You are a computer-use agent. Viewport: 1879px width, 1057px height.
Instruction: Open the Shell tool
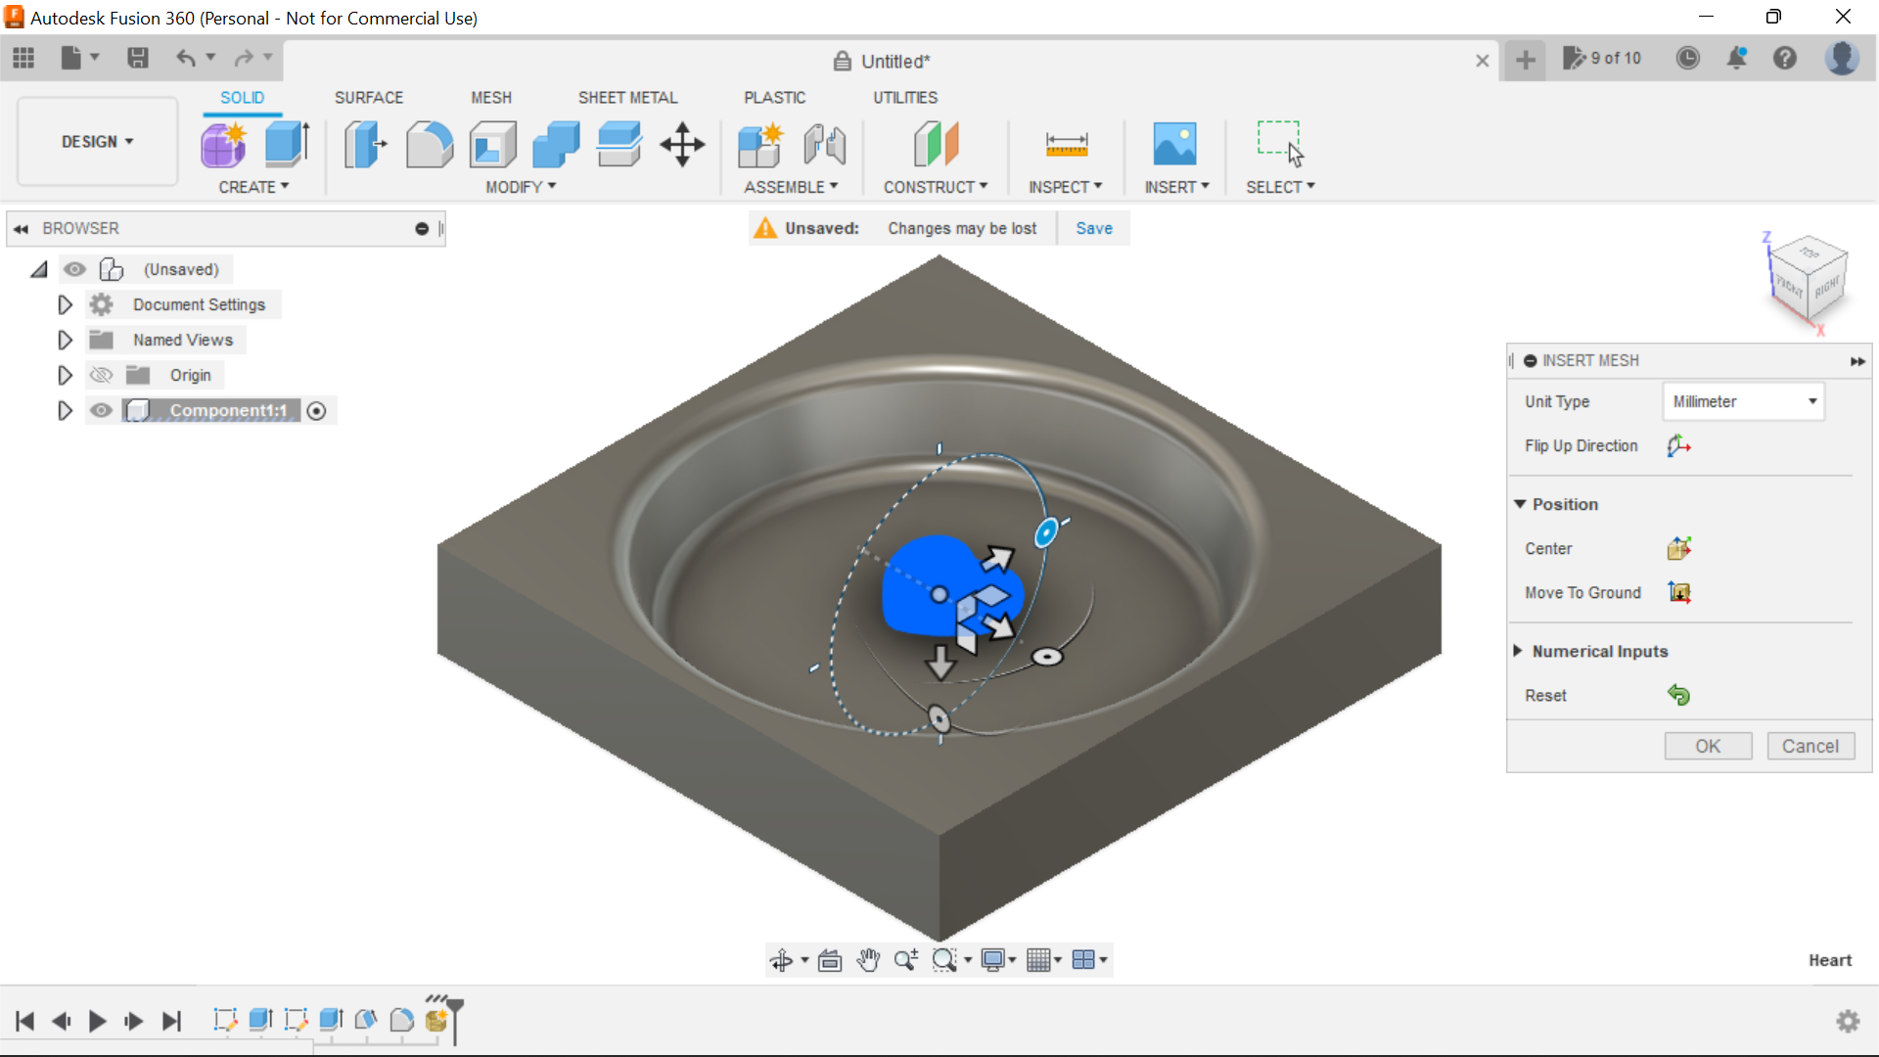click(491, 144)
